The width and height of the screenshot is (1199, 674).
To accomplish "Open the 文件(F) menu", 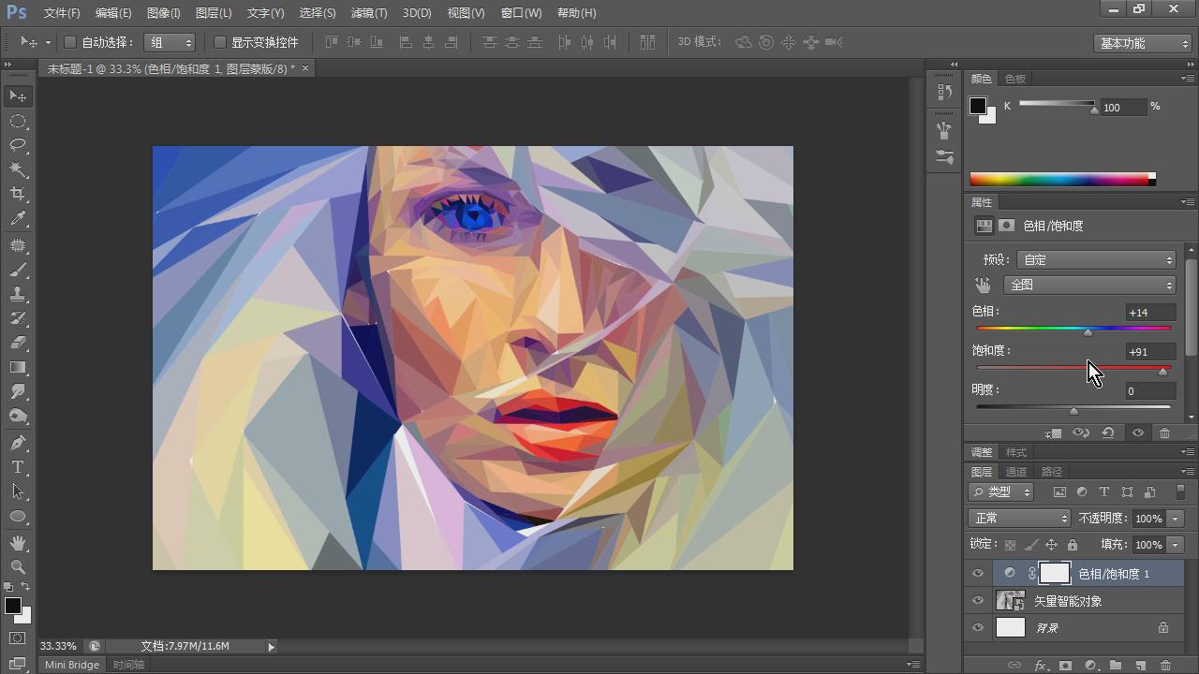I will (x=62, y=13).
